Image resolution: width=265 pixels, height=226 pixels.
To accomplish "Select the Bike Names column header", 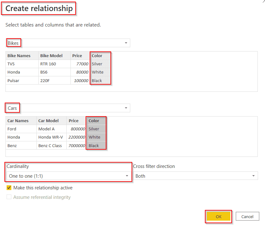I will [22, 56].
